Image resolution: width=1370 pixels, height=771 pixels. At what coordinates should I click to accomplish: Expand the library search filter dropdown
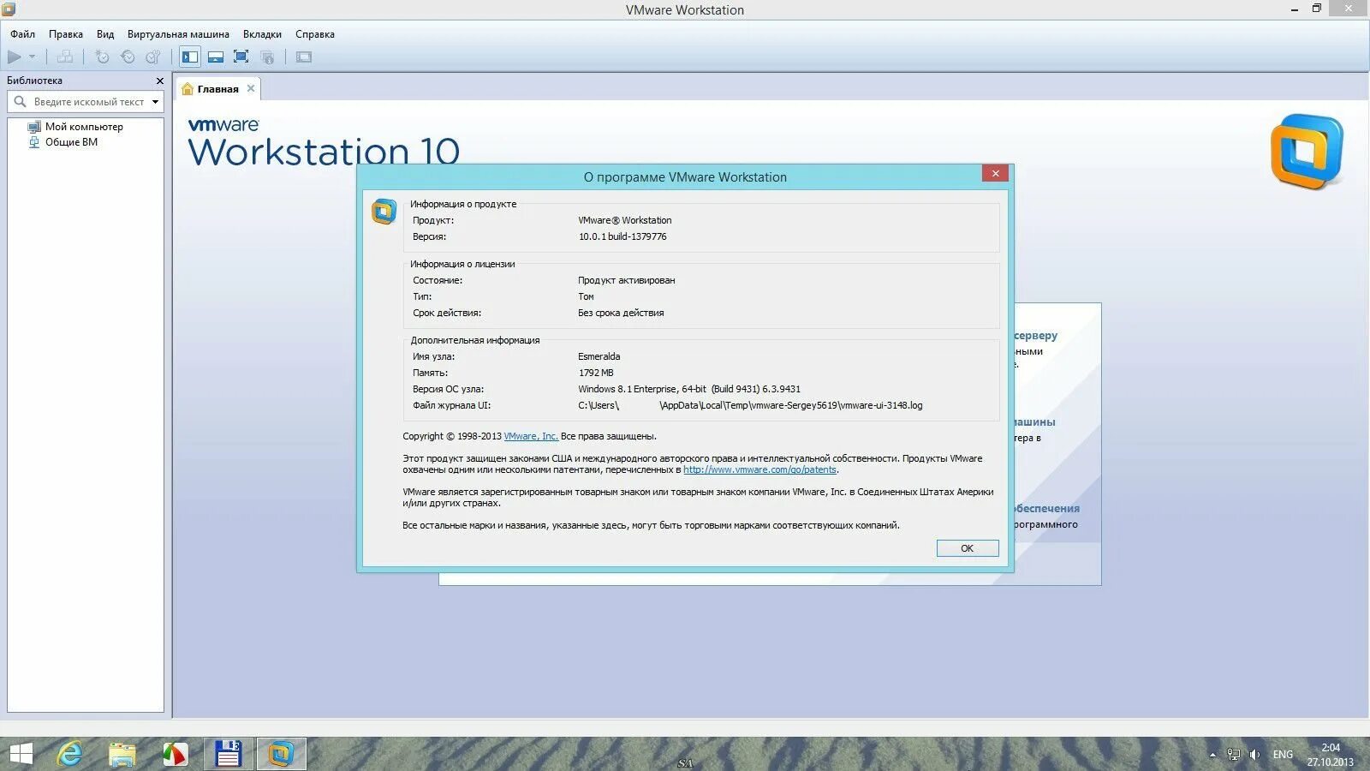155,102
